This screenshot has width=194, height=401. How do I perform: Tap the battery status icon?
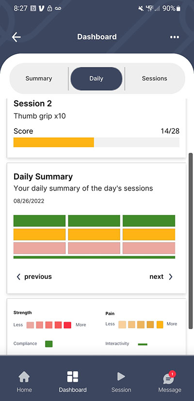pyautogui.click(x=178, y=8)
